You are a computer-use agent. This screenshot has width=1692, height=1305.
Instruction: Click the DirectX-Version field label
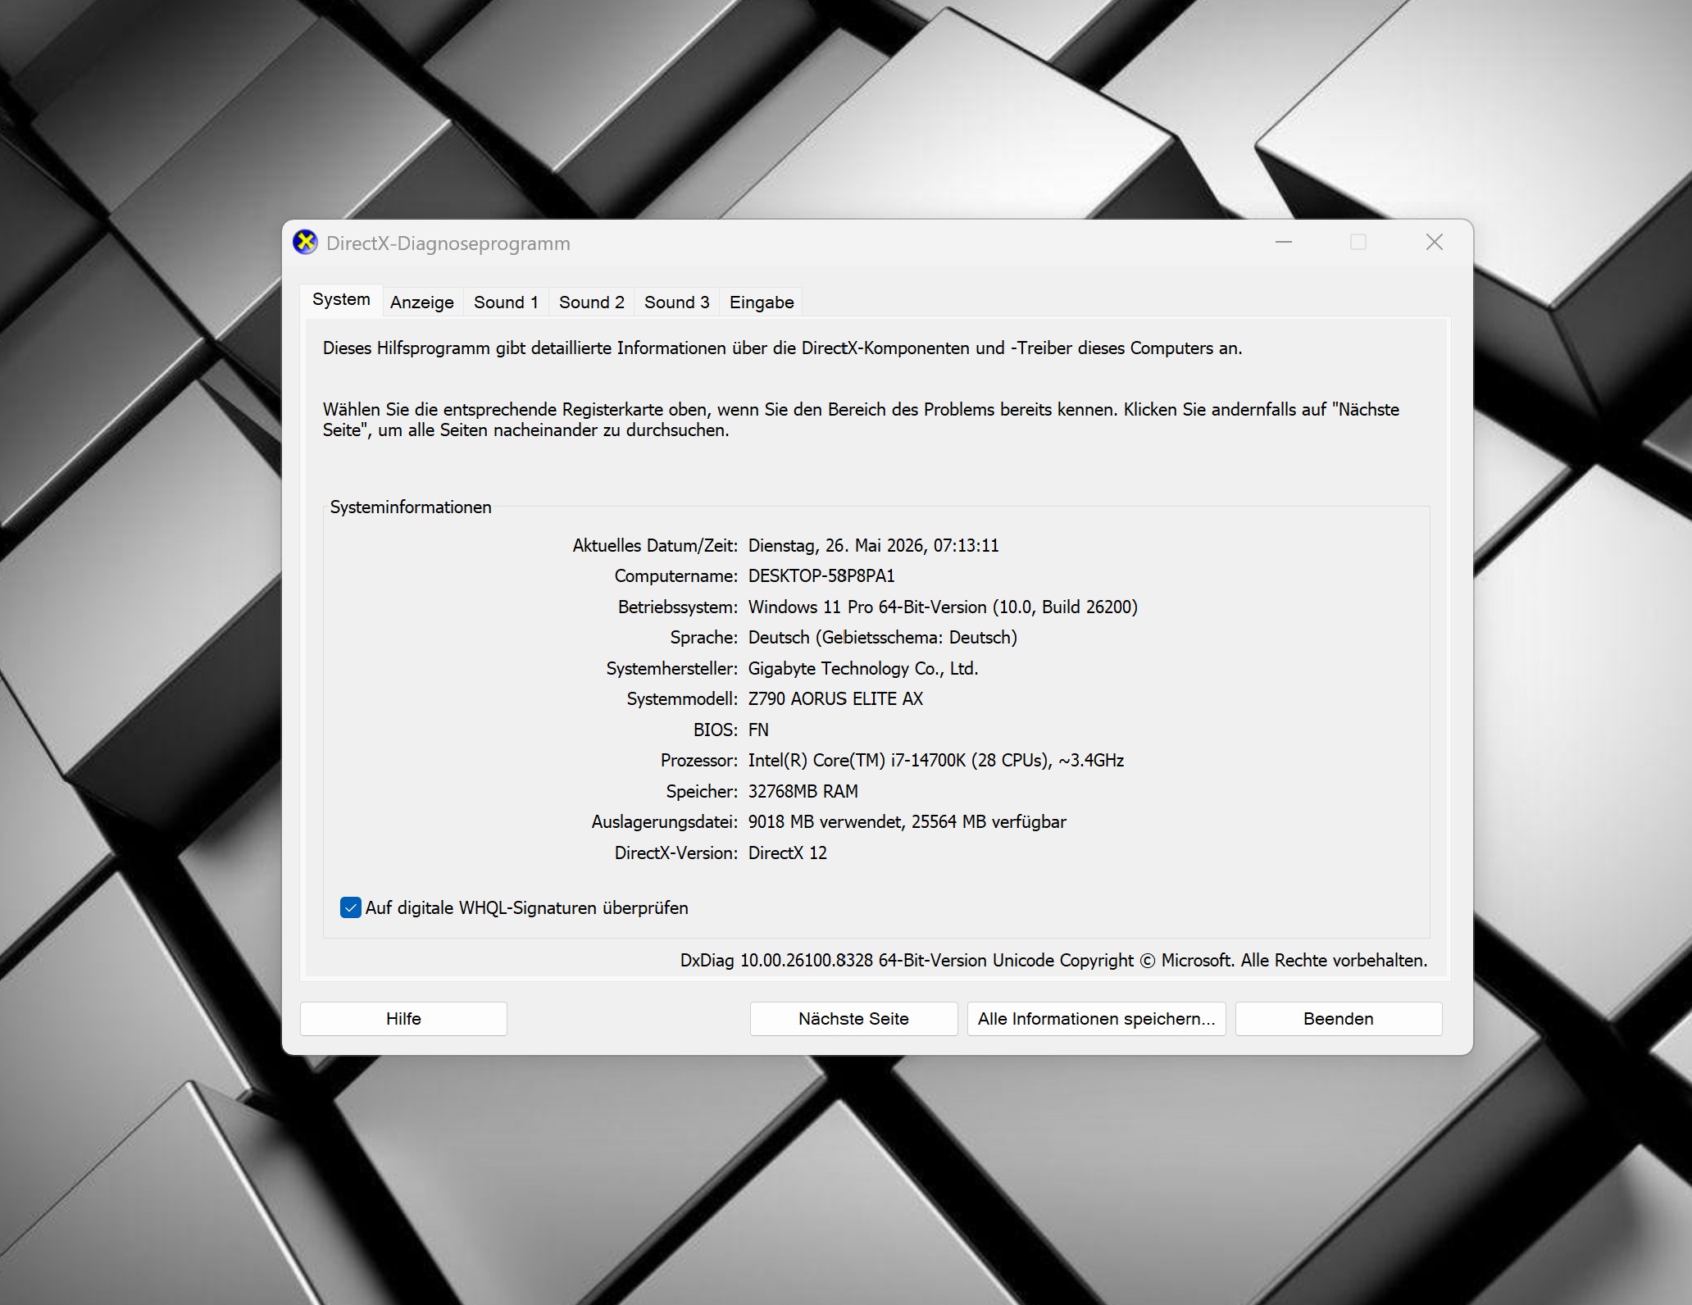point(676,853)
